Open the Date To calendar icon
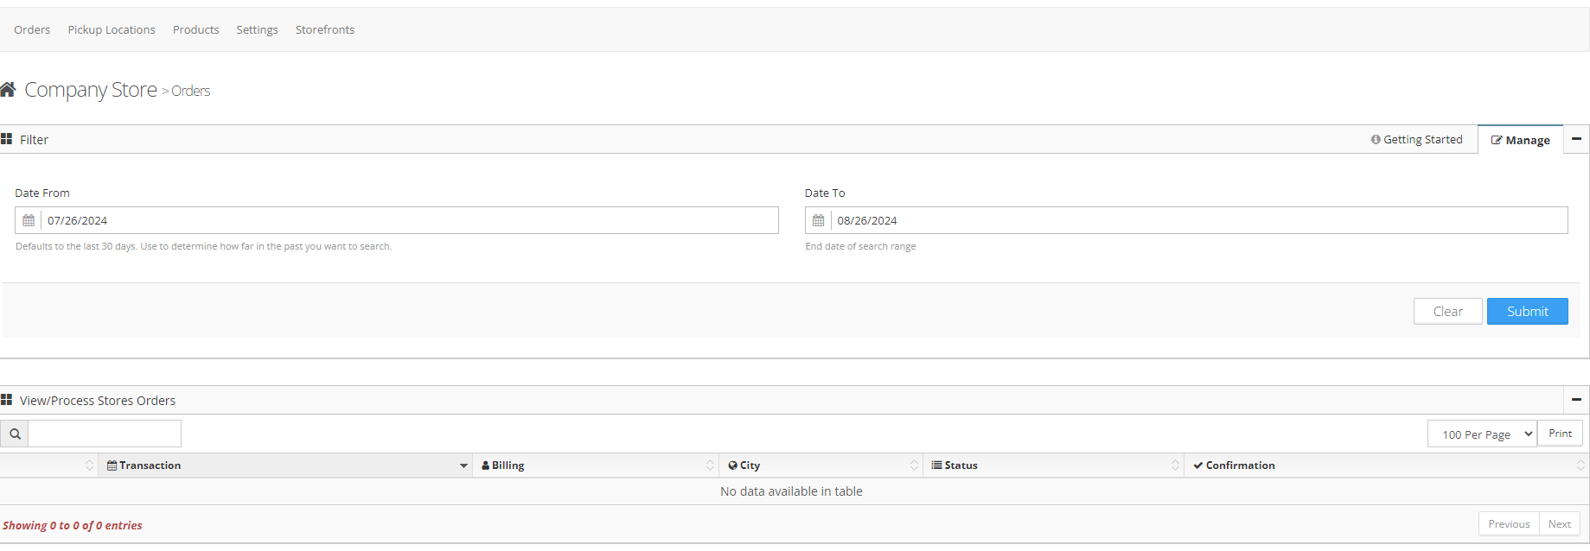The height and width of the screenshot is (551, 1590). [818, 220]
